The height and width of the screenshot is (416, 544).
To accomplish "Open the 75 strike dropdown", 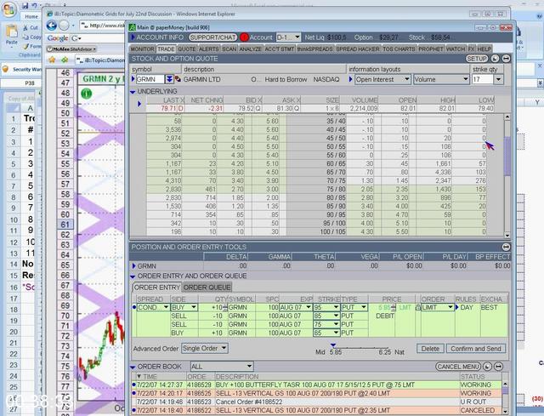I will pos(326,324).
